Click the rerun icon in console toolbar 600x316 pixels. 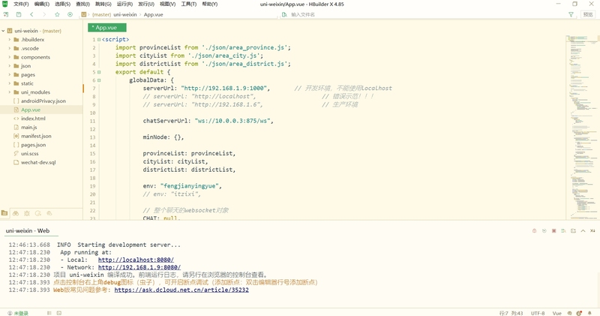point(544,230)
